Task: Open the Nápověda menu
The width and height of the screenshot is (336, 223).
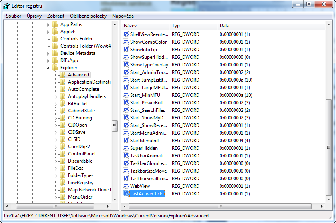Action: point(123,16)
